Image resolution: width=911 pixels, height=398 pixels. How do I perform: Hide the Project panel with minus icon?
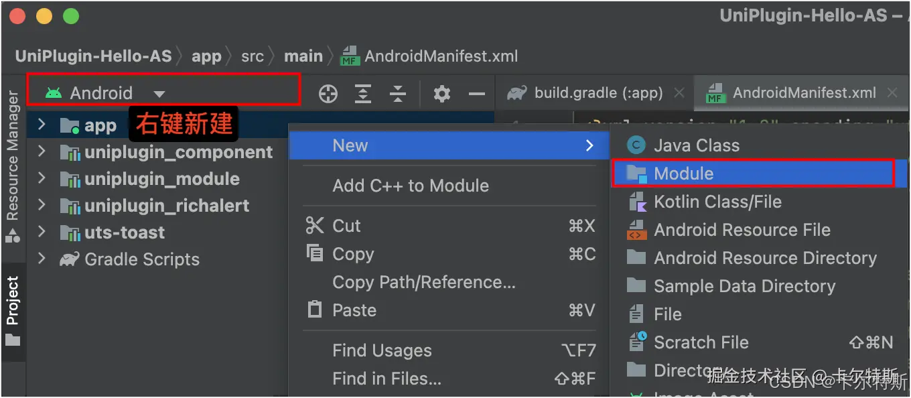tap(477, 94)
